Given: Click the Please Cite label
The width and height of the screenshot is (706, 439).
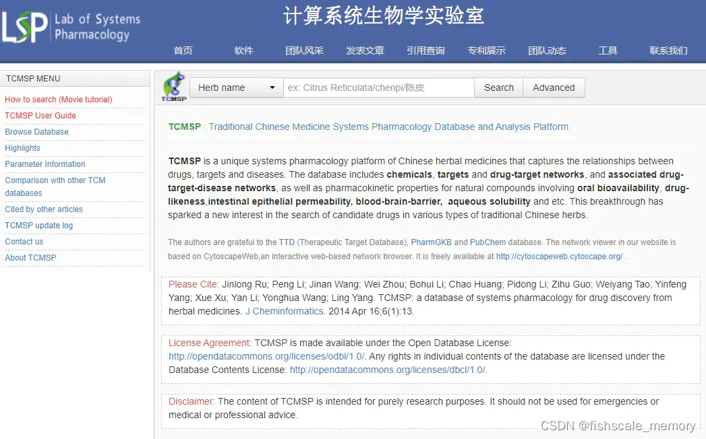Looking at the screenshot, I should (x=193, y=284).
